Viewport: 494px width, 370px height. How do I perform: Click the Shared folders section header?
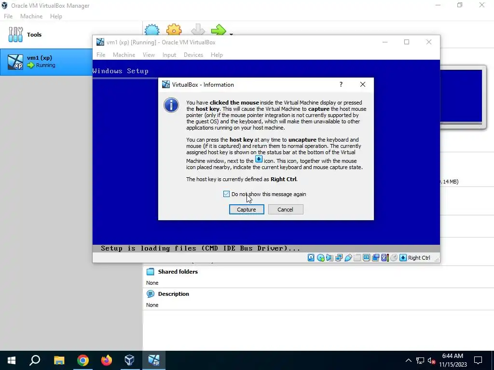pos(178,272)
